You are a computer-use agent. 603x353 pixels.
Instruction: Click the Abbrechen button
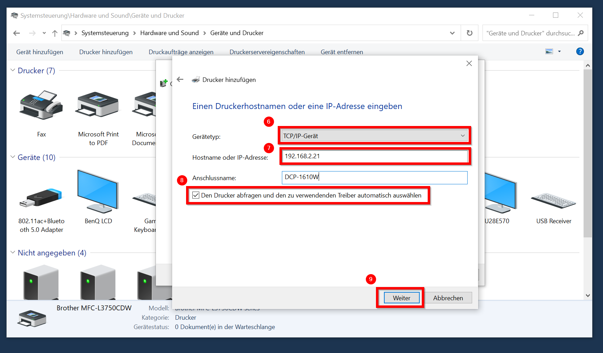(x=448, y=298)
